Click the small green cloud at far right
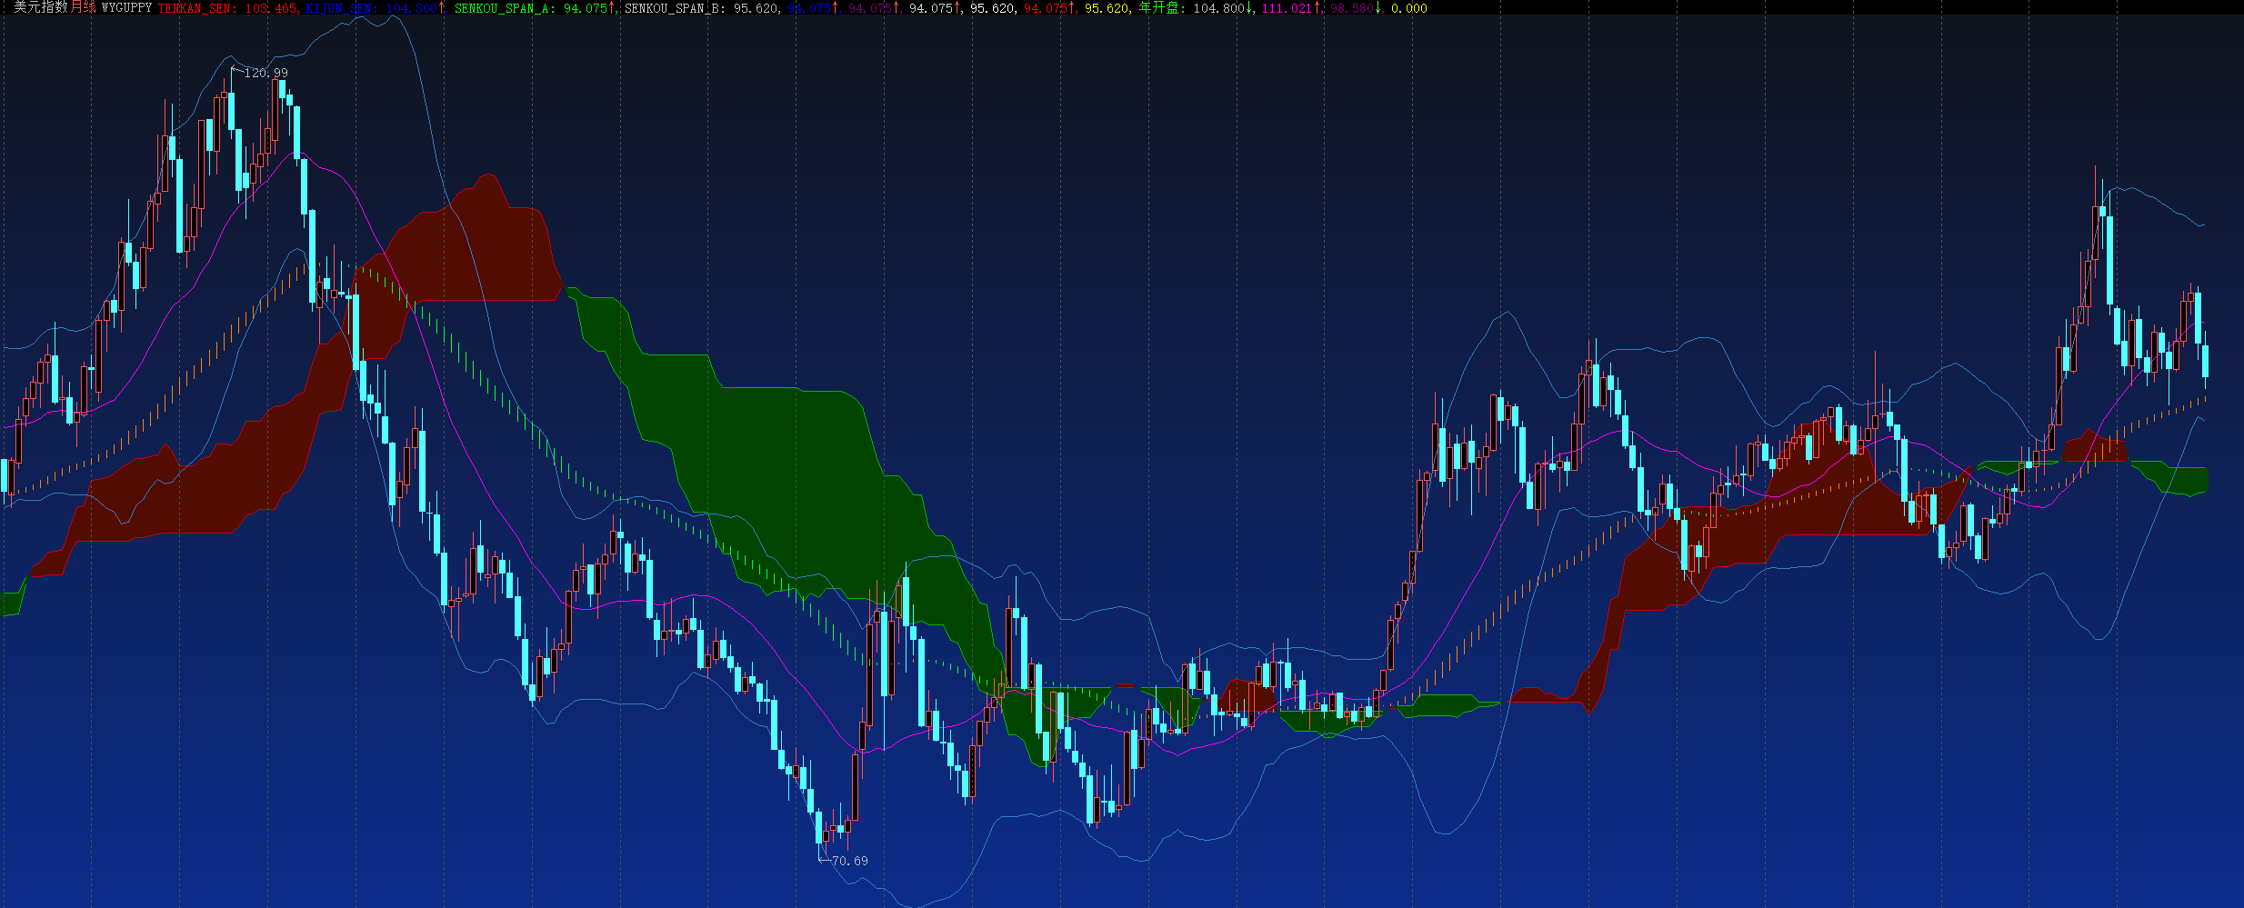2244x908 pixels. tap(2182, 477)
